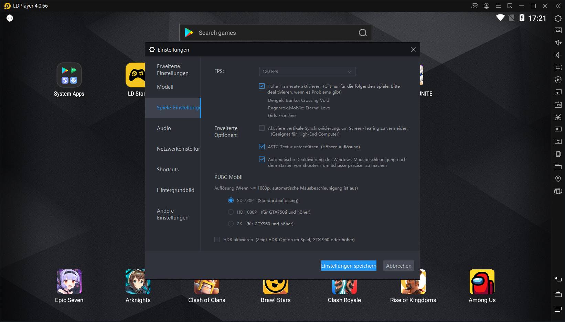Viewport: 565px width, 322px height.
Task: Toggle automatische Mausbeschleunigung deactivation checkbox
Action: [x=262, y=159]
